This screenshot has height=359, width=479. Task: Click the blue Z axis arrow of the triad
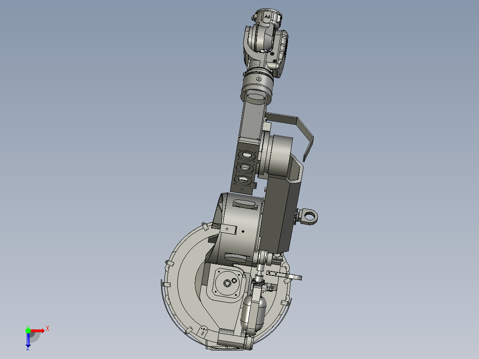28,340
